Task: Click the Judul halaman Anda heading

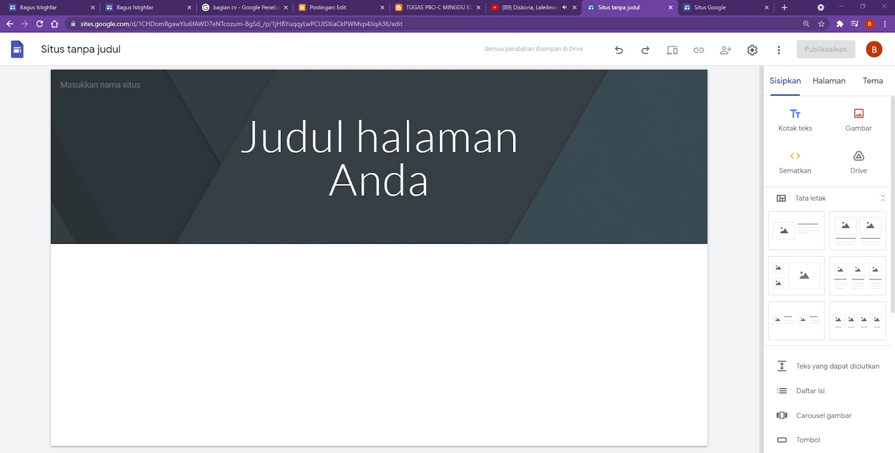Action: click(x=379, y=158)
